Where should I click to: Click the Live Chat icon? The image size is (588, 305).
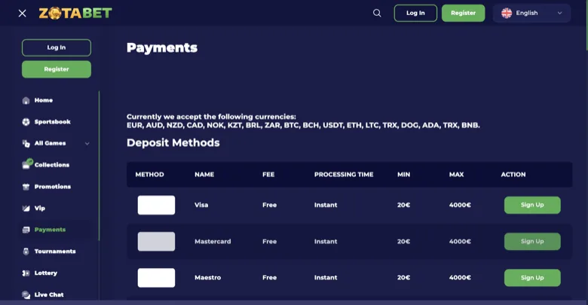pos(26,295)
